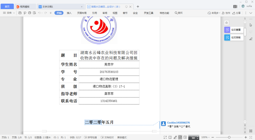Open the 视图 ribbon tab

115,13
